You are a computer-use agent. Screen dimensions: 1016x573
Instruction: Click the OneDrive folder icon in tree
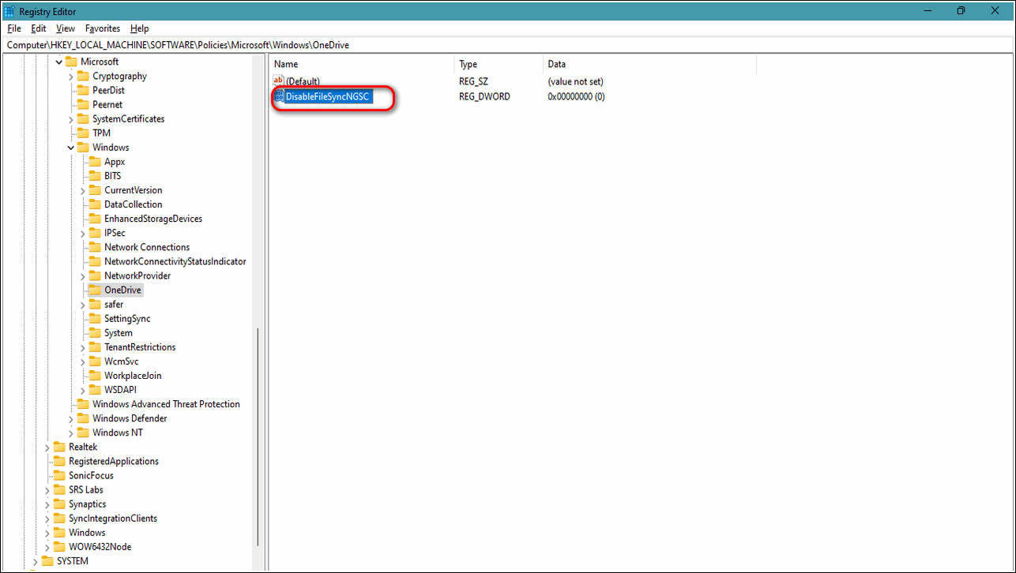(95, 290)
